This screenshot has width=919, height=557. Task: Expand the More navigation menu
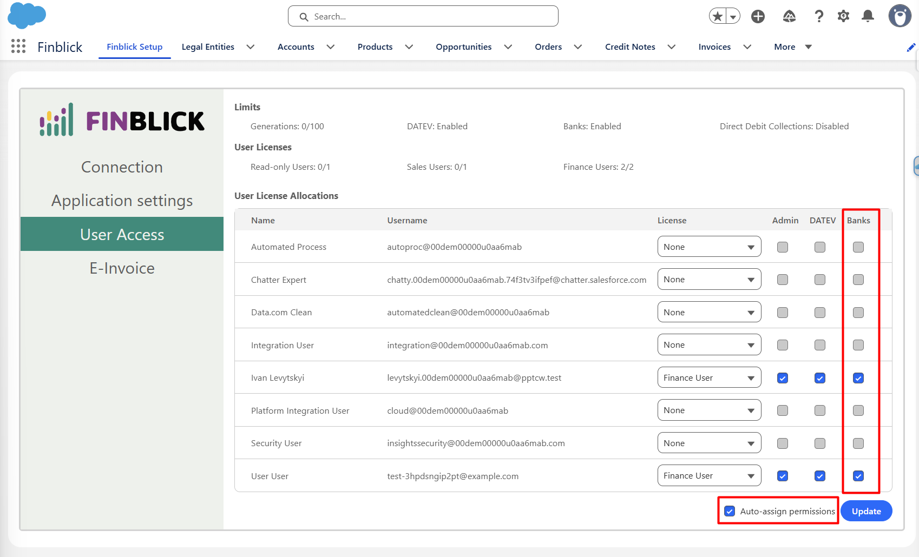point(793,47)
